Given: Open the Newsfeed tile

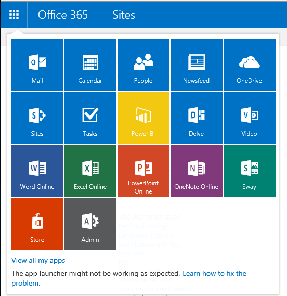Looking at the screenshot, I should 197,65.
